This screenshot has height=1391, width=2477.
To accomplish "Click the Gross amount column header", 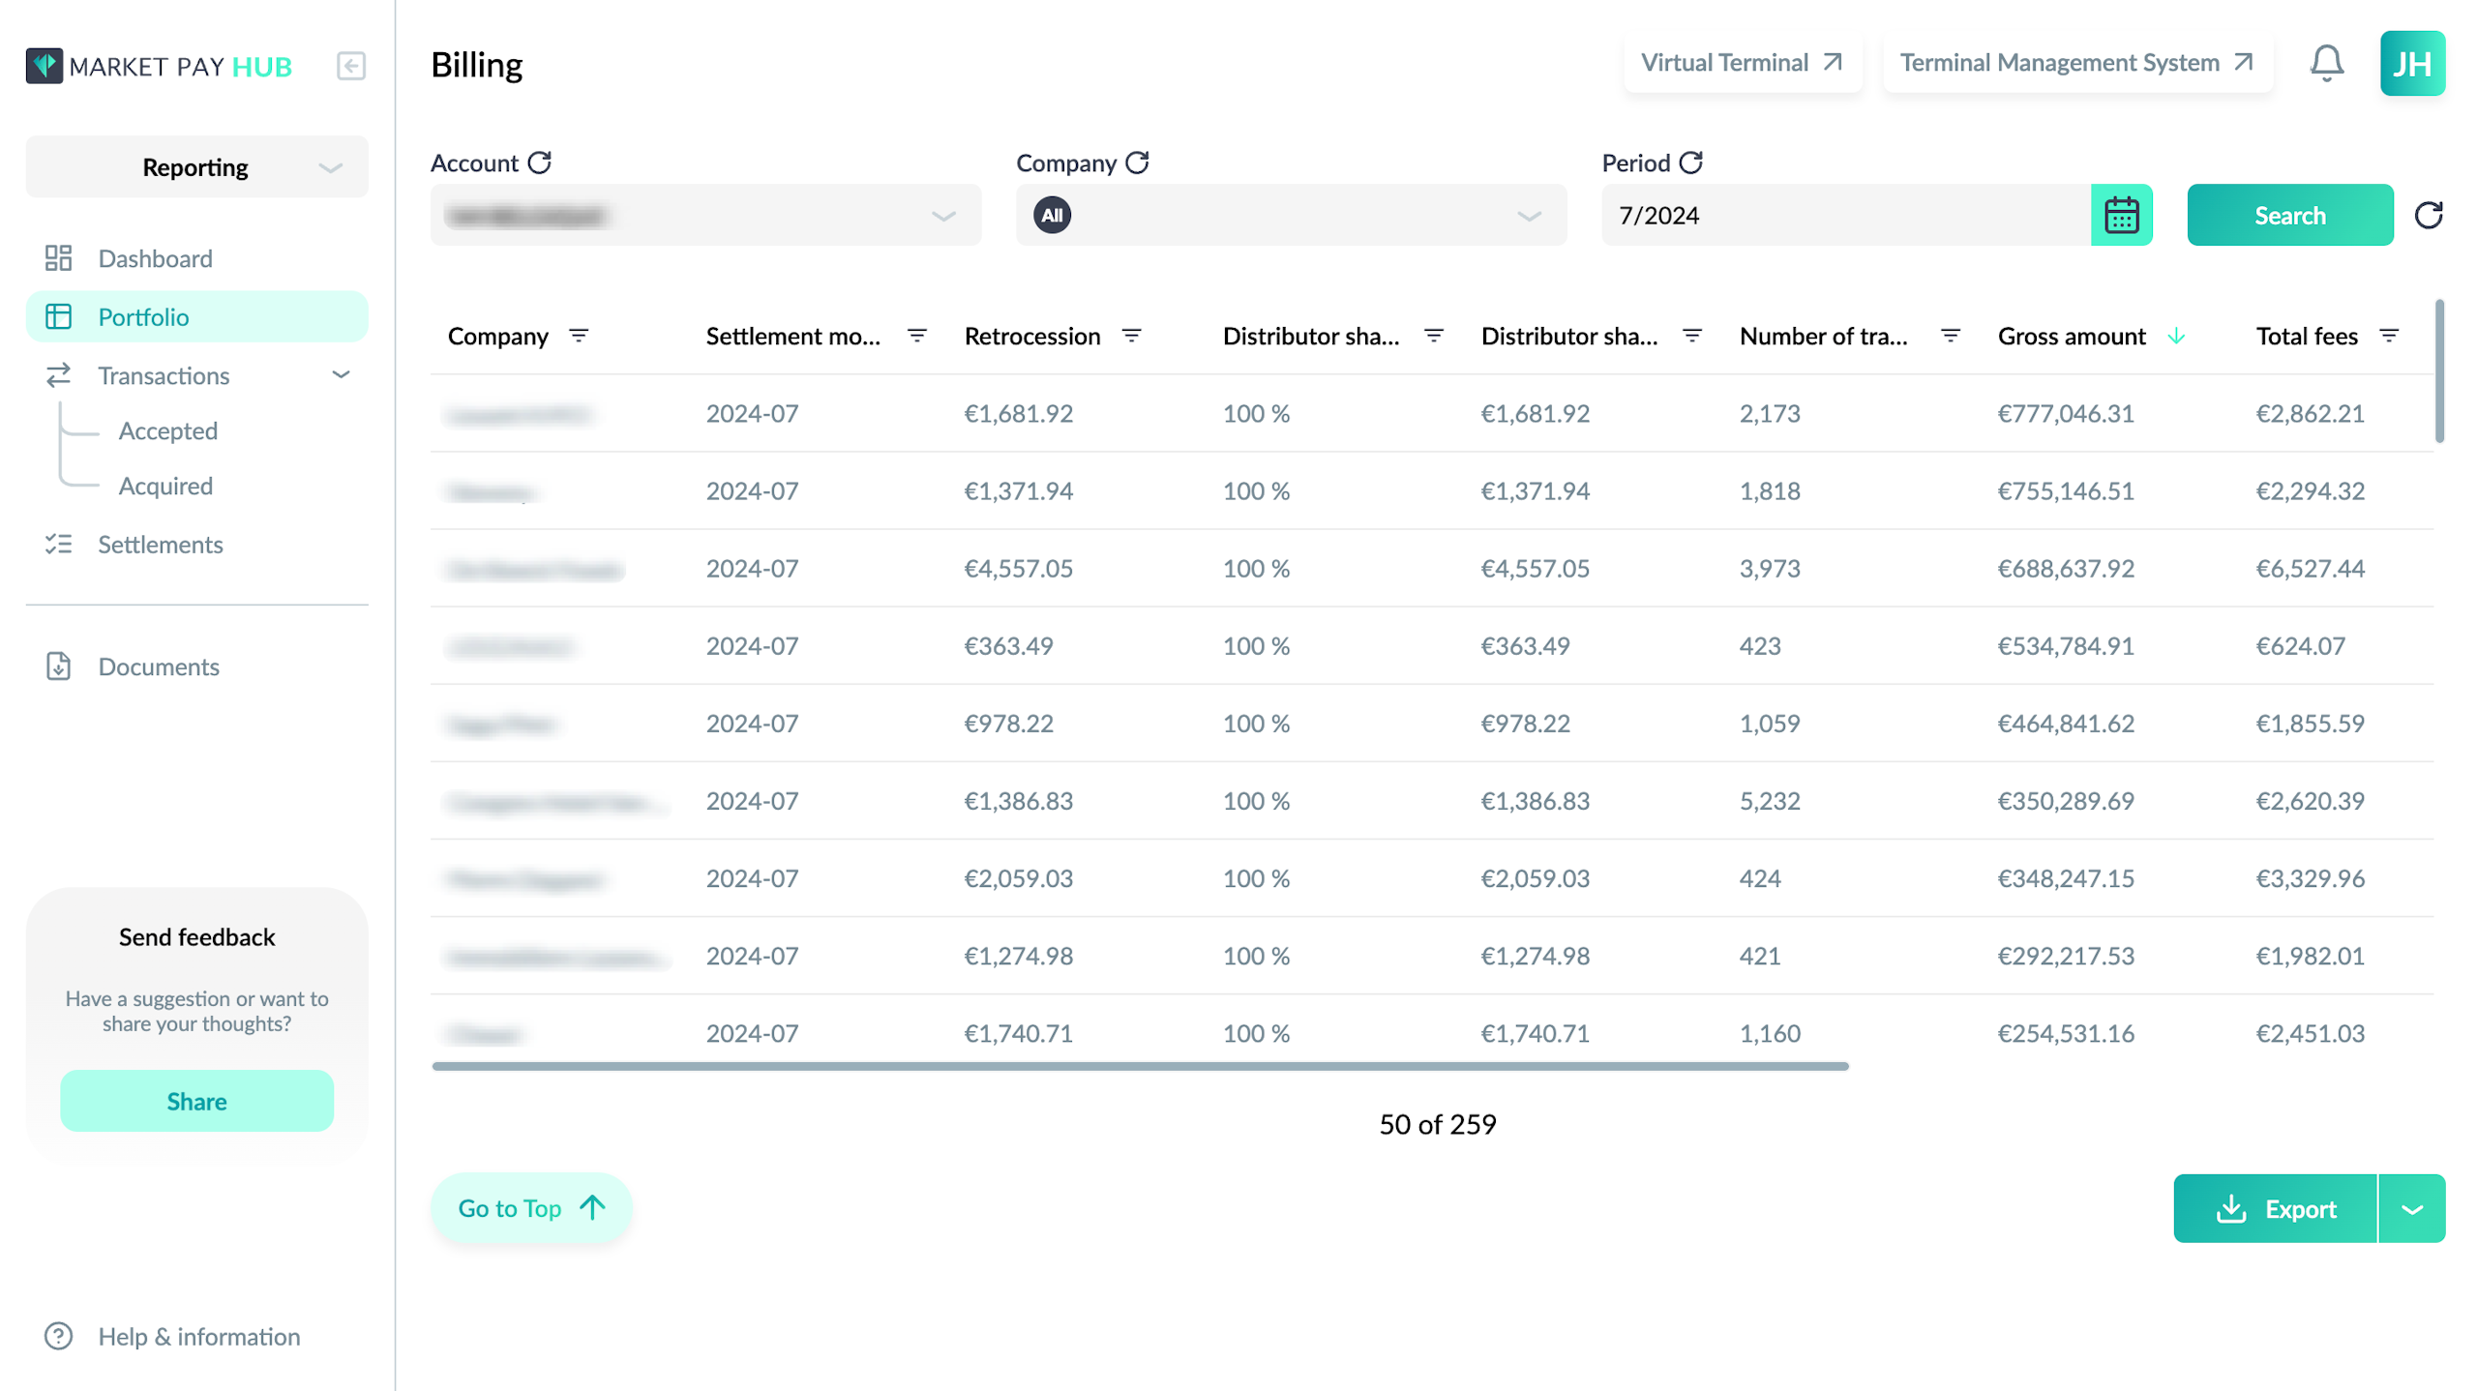I will (2072, 336).
